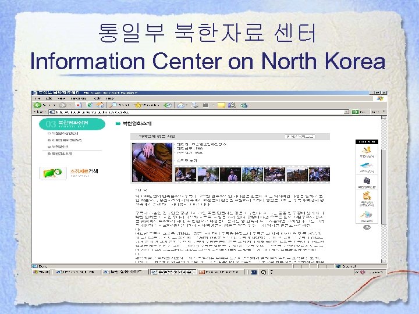This screenshot has height=314, width=419.
Task: Open the Mail button dropdown arrow
Action: tap(187, 105)
